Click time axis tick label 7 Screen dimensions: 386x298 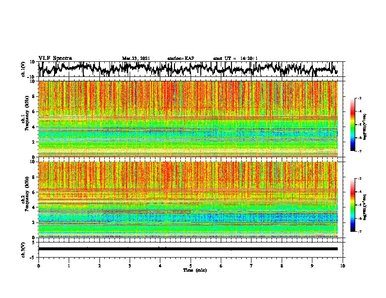(x=251, y=266)
